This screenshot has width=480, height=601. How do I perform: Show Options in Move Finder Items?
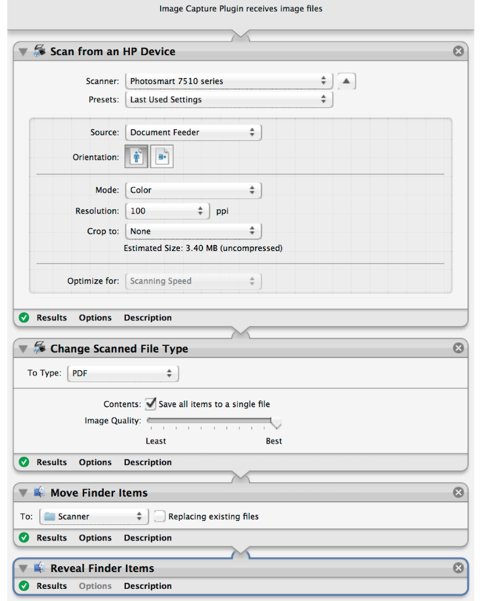pos(95,538)
